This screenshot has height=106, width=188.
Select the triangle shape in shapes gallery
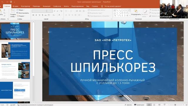pyautogui.click(x=115, y=13)
